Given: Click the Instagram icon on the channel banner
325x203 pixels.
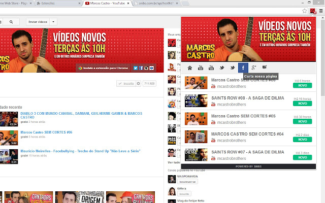Looking at the screenshot, I should 146,68.
